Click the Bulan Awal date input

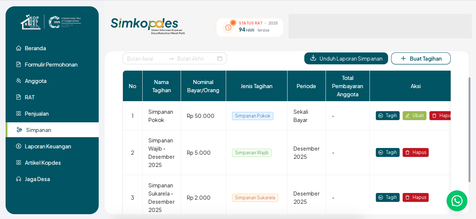tap(145, 58)
